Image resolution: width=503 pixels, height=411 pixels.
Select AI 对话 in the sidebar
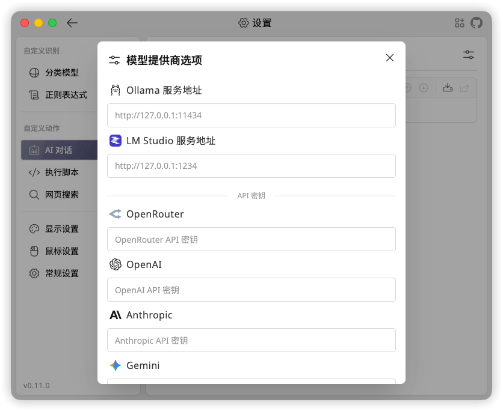(x=60, y=150)
